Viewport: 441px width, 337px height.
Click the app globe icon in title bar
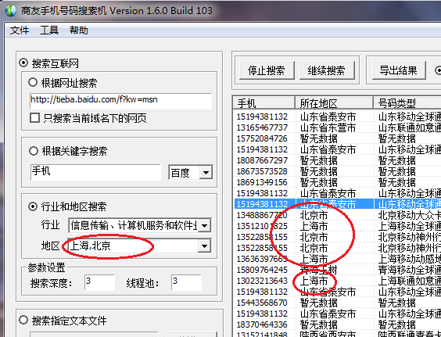click(x=11, y=11)
